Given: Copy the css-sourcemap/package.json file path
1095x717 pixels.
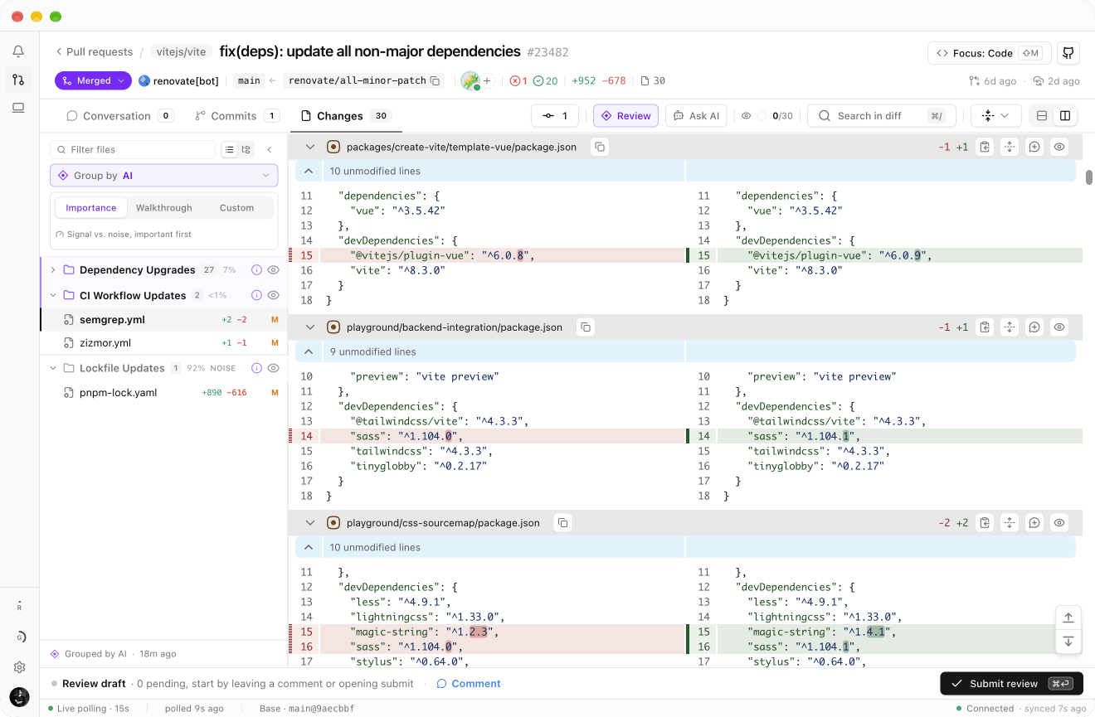Looking at the screenshot, I should coord(563,523).
